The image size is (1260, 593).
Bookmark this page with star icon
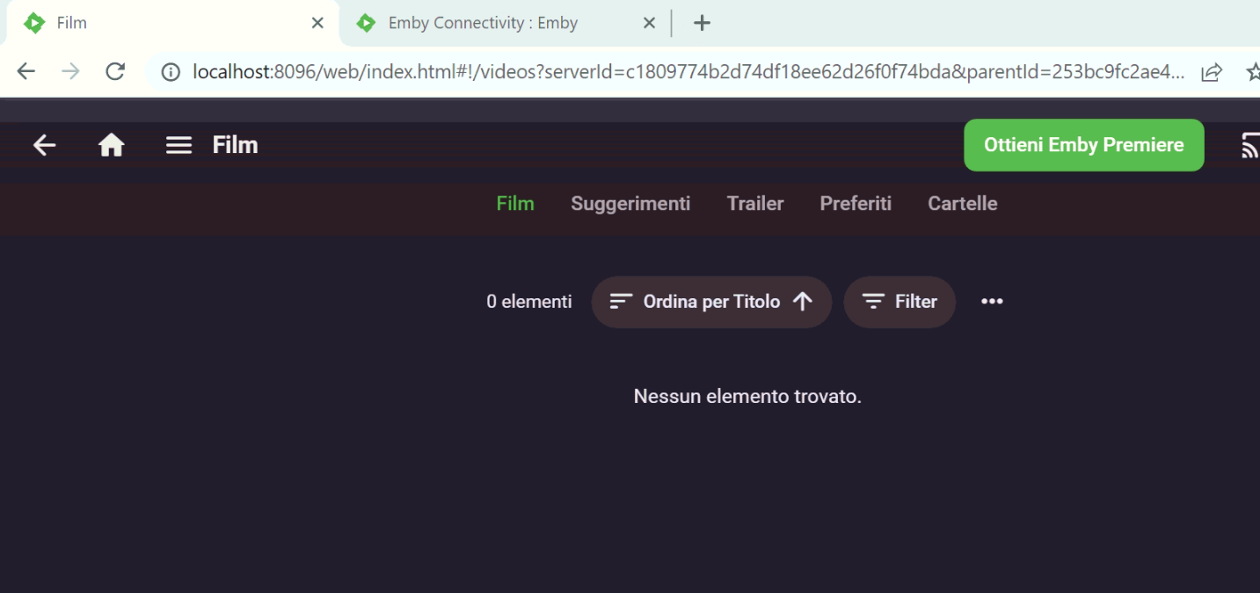click(1254, 72)
